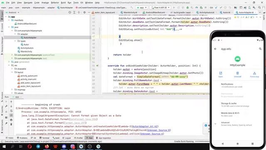The height and width of the screenshot is (150, 266).
Task: Open the Pixel 4 API 30 device dropdown
Action: pos(160,7)
